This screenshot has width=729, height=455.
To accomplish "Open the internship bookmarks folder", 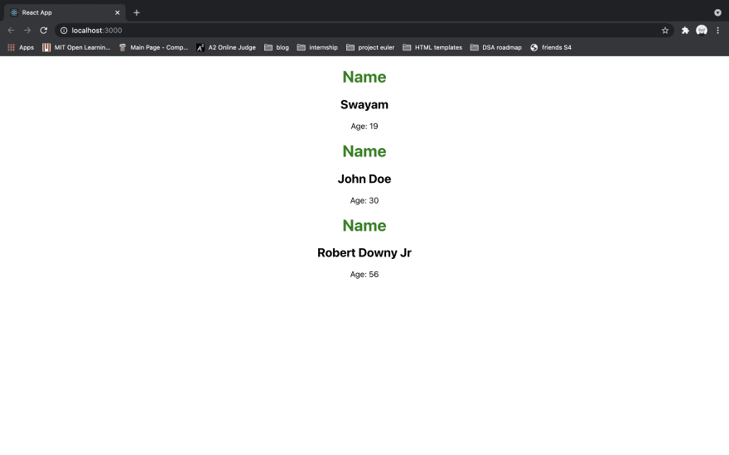I will point(317,47).
